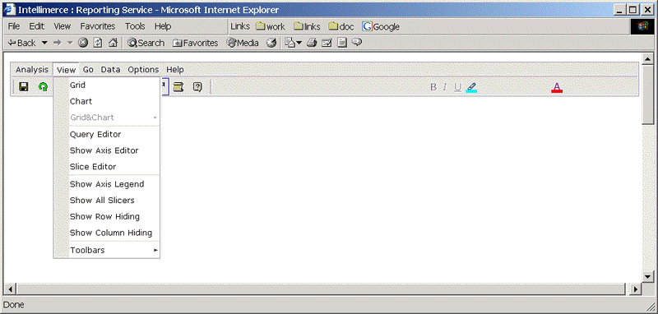Toggle Italic formatting
The image size is (658, 314).
(x=445, y=87)
